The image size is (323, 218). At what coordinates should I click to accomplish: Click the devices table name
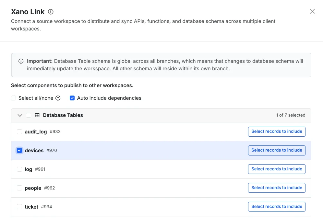(x=34, y=151)
